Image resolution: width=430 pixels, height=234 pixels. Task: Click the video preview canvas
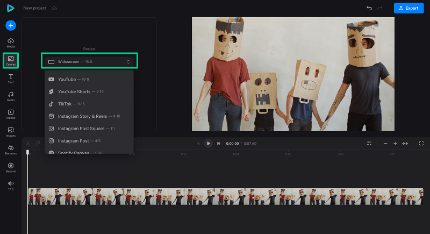(x=293, y=74)
